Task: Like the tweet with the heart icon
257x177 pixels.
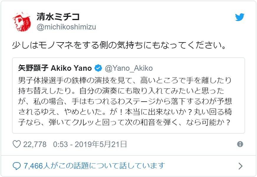Action: coord(17,144)
